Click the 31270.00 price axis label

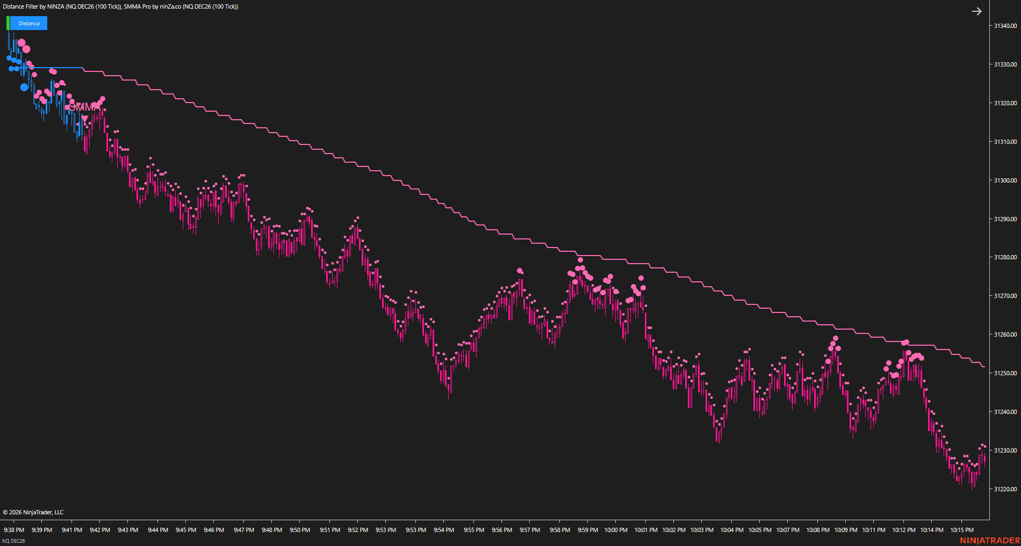click(1005, 296)
